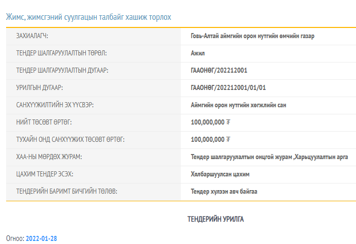
Task: Click the tugrik symbol beside НИЙТ ТӨСӨВТ ӨРТӨГ amount
Action: [229, 122]
